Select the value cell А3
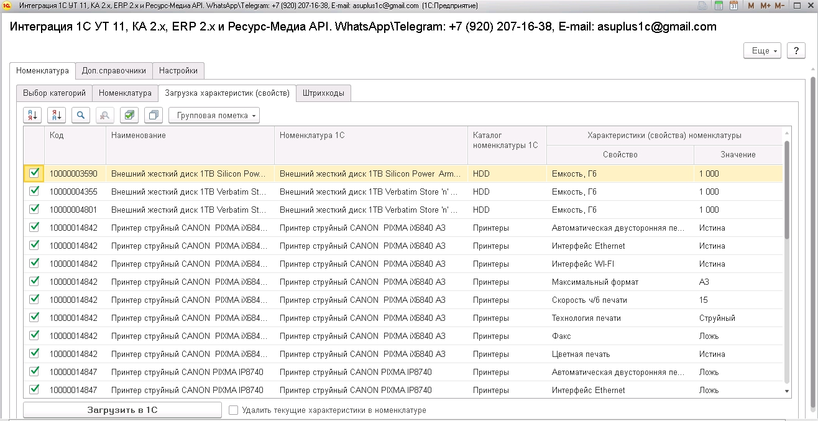 pos(738,282)
